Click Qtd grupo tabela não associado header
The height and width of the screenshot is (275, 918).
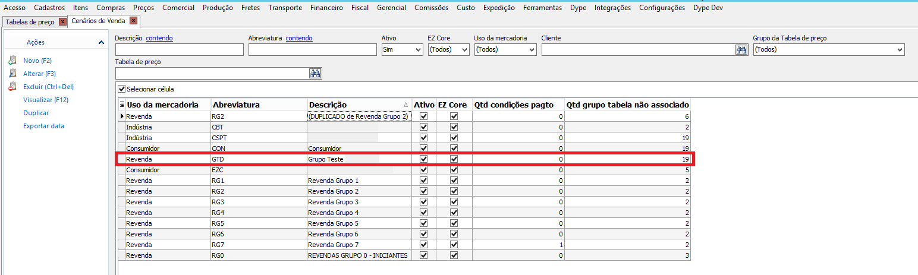point(627,105)
